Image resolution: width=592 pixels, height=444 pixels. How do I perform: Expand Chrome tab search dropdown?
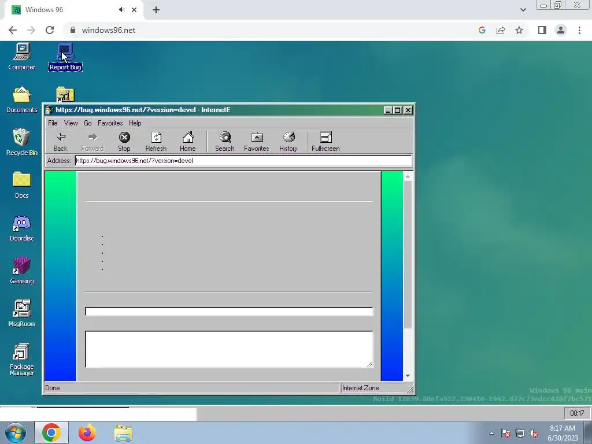523,10
